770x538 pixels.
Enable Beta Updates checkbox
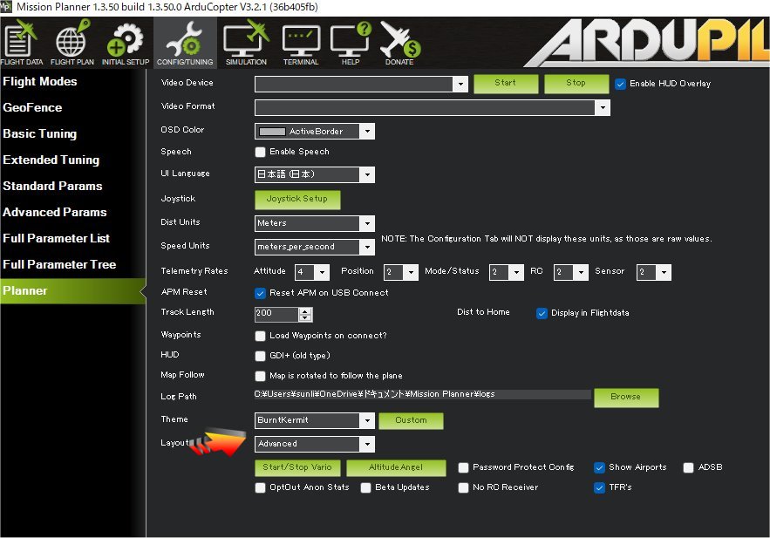pos(366,487)
